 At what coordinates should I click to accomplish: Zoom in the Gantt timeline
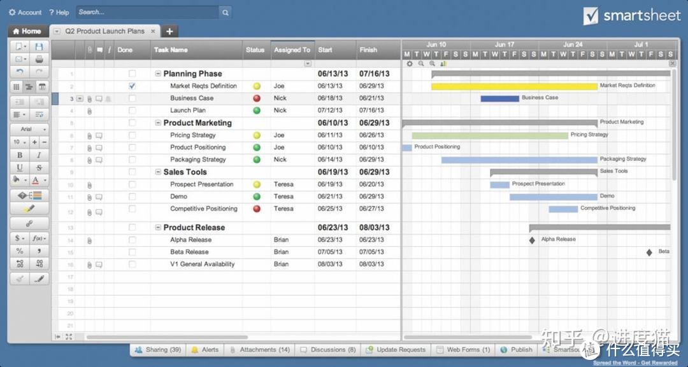coord(432,64)
